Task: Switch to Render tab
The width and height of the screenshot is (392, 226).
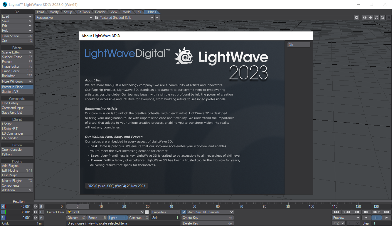Action: click(100, 12)
